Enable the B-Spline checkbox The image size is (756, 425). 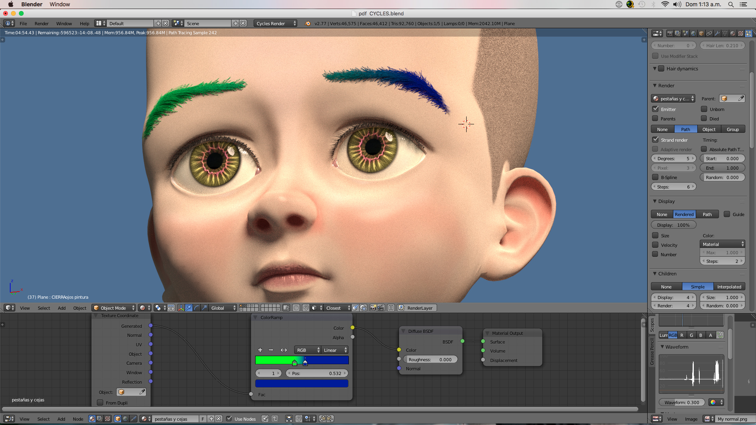pyautogui.click(x=656, y=177)
